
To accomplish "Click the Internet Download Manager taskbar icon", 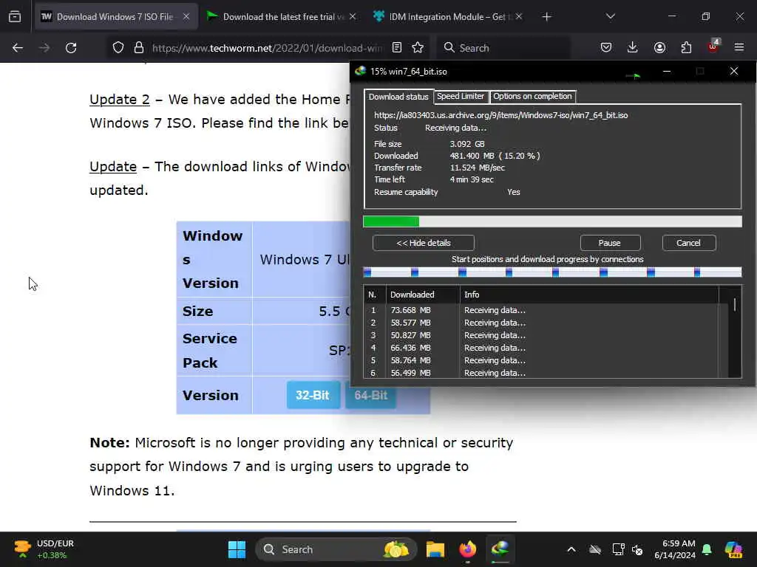I will tap(500, 549).
